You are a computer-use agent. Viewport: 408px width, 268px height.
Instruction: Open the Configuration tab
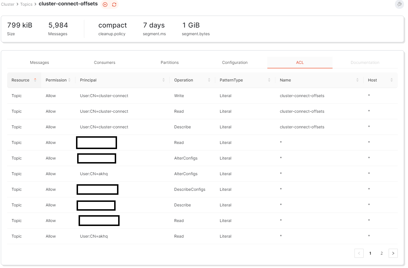(x=235, y=62)
